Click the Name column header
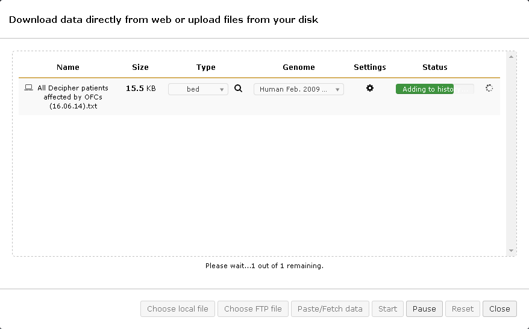The width and height of the screenshot is (529, 329). (68, 67)
